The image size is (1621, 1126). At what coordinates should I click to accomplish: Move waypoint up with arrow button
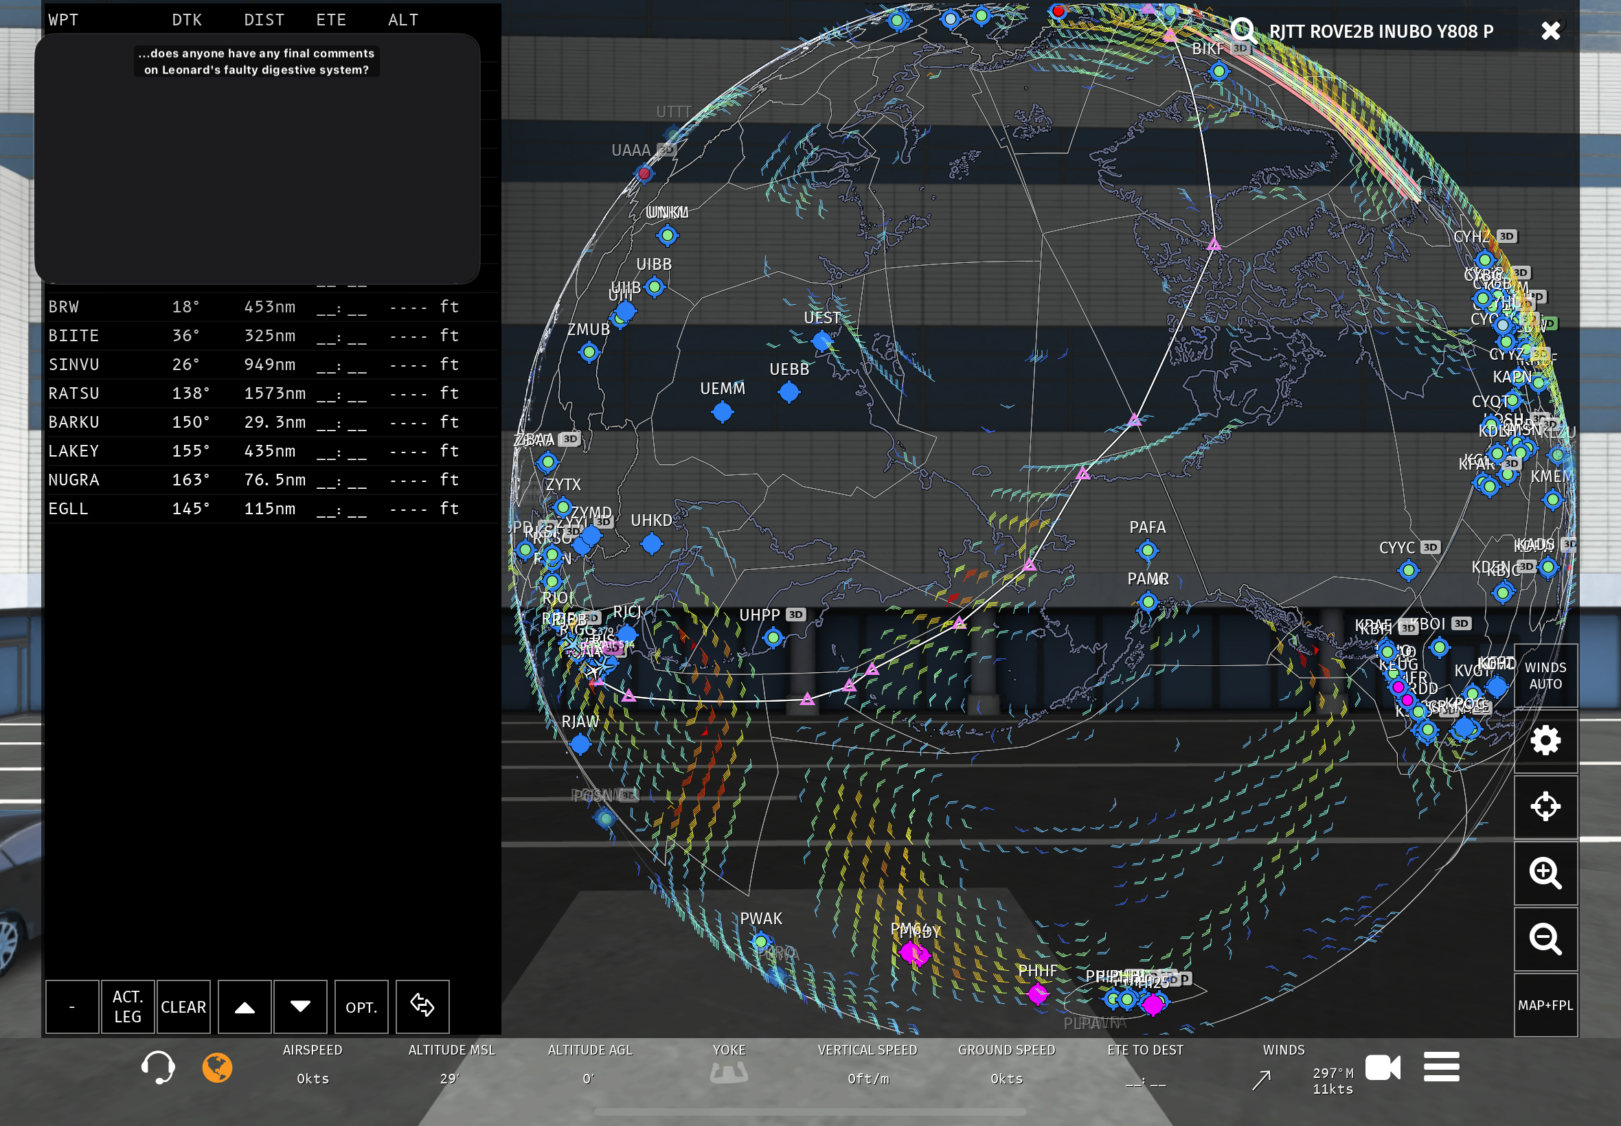tap(244, 1007)
